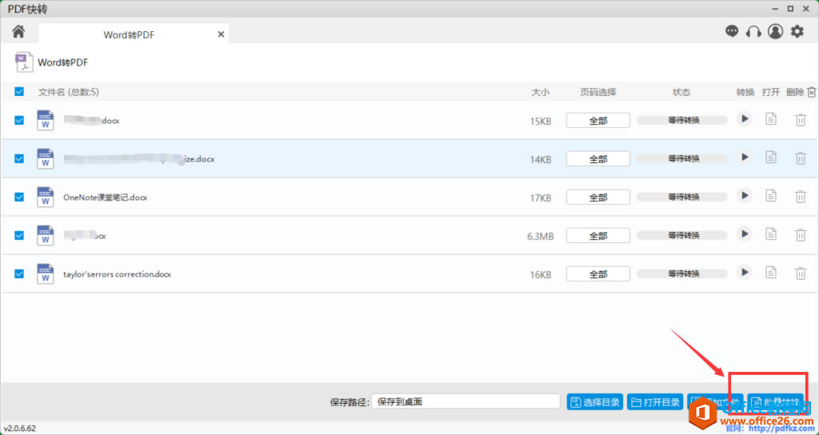Uncheck the 14KB file checkbox
Viewport: 819px width, 435px height.
pos(19,158)
